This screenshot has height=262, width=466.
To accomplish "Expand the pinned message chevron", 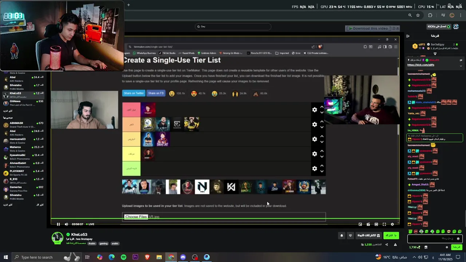I will [x=461, y=66].
